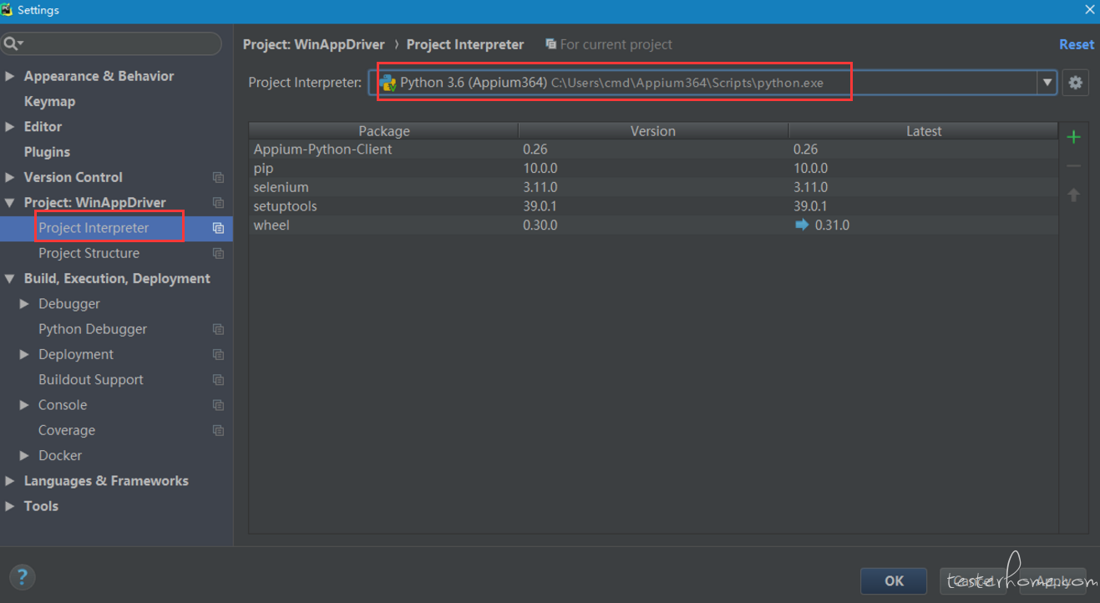Click the Reset link
The height and width of the screenshot is (603, 1100).
coord(1076,44)
